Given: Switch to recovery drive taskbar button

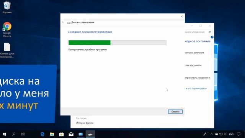Looking at the screenshot, I should 90,134.
